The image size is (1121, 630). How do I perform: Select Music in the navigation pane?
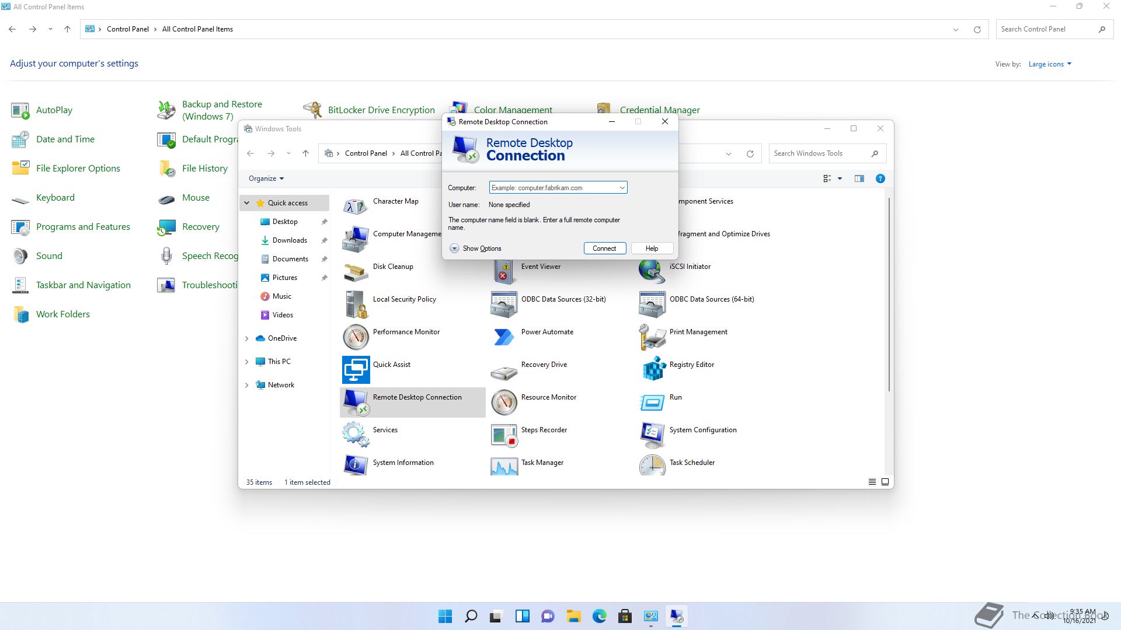281,296
